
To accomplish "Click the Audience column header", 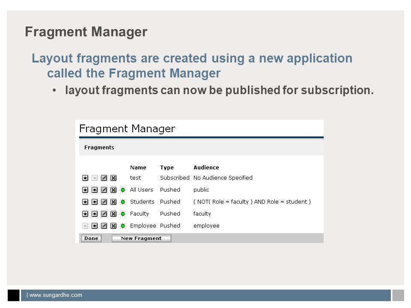I will coord(206,168).
